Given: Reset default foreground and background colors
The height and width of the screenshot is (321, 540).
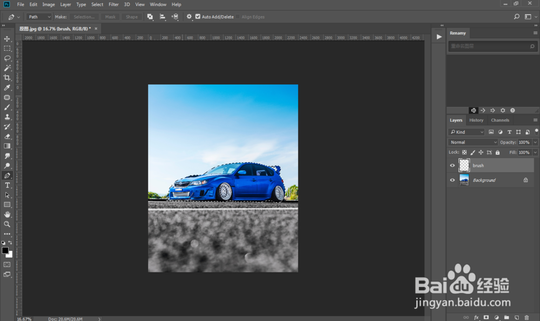Looking at the screenshot, I should (3, 243).
